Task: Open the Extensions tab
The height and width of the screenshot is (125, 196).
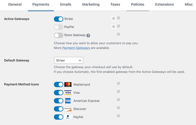Action: point(164,5)
